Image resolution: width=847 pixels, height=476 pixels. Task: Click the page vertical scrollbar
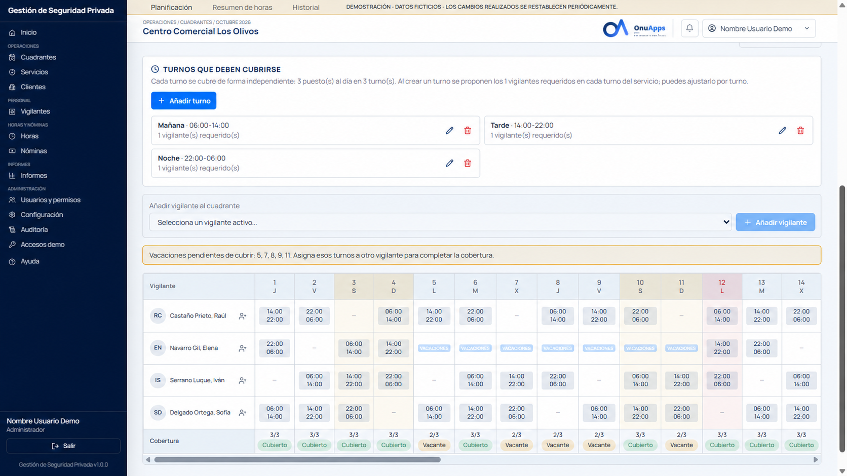842,319
